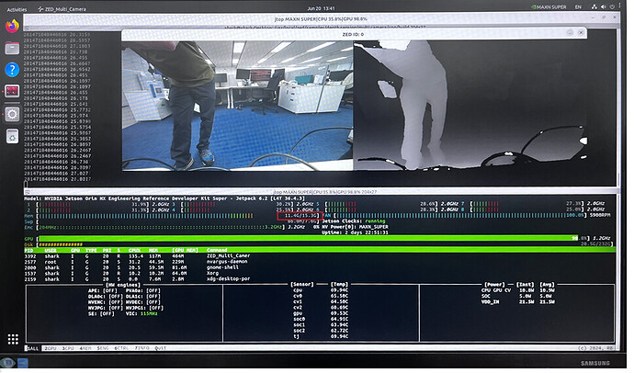Click the PID column header
This screenshot has width=634, height=373.
click(28, 250)
